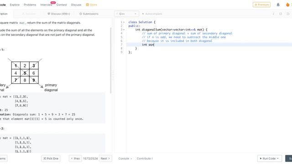Viewport: 292px width, 164px height.
Task: Click comment 'because it is included' line
Action: click(x=177, y=41)
